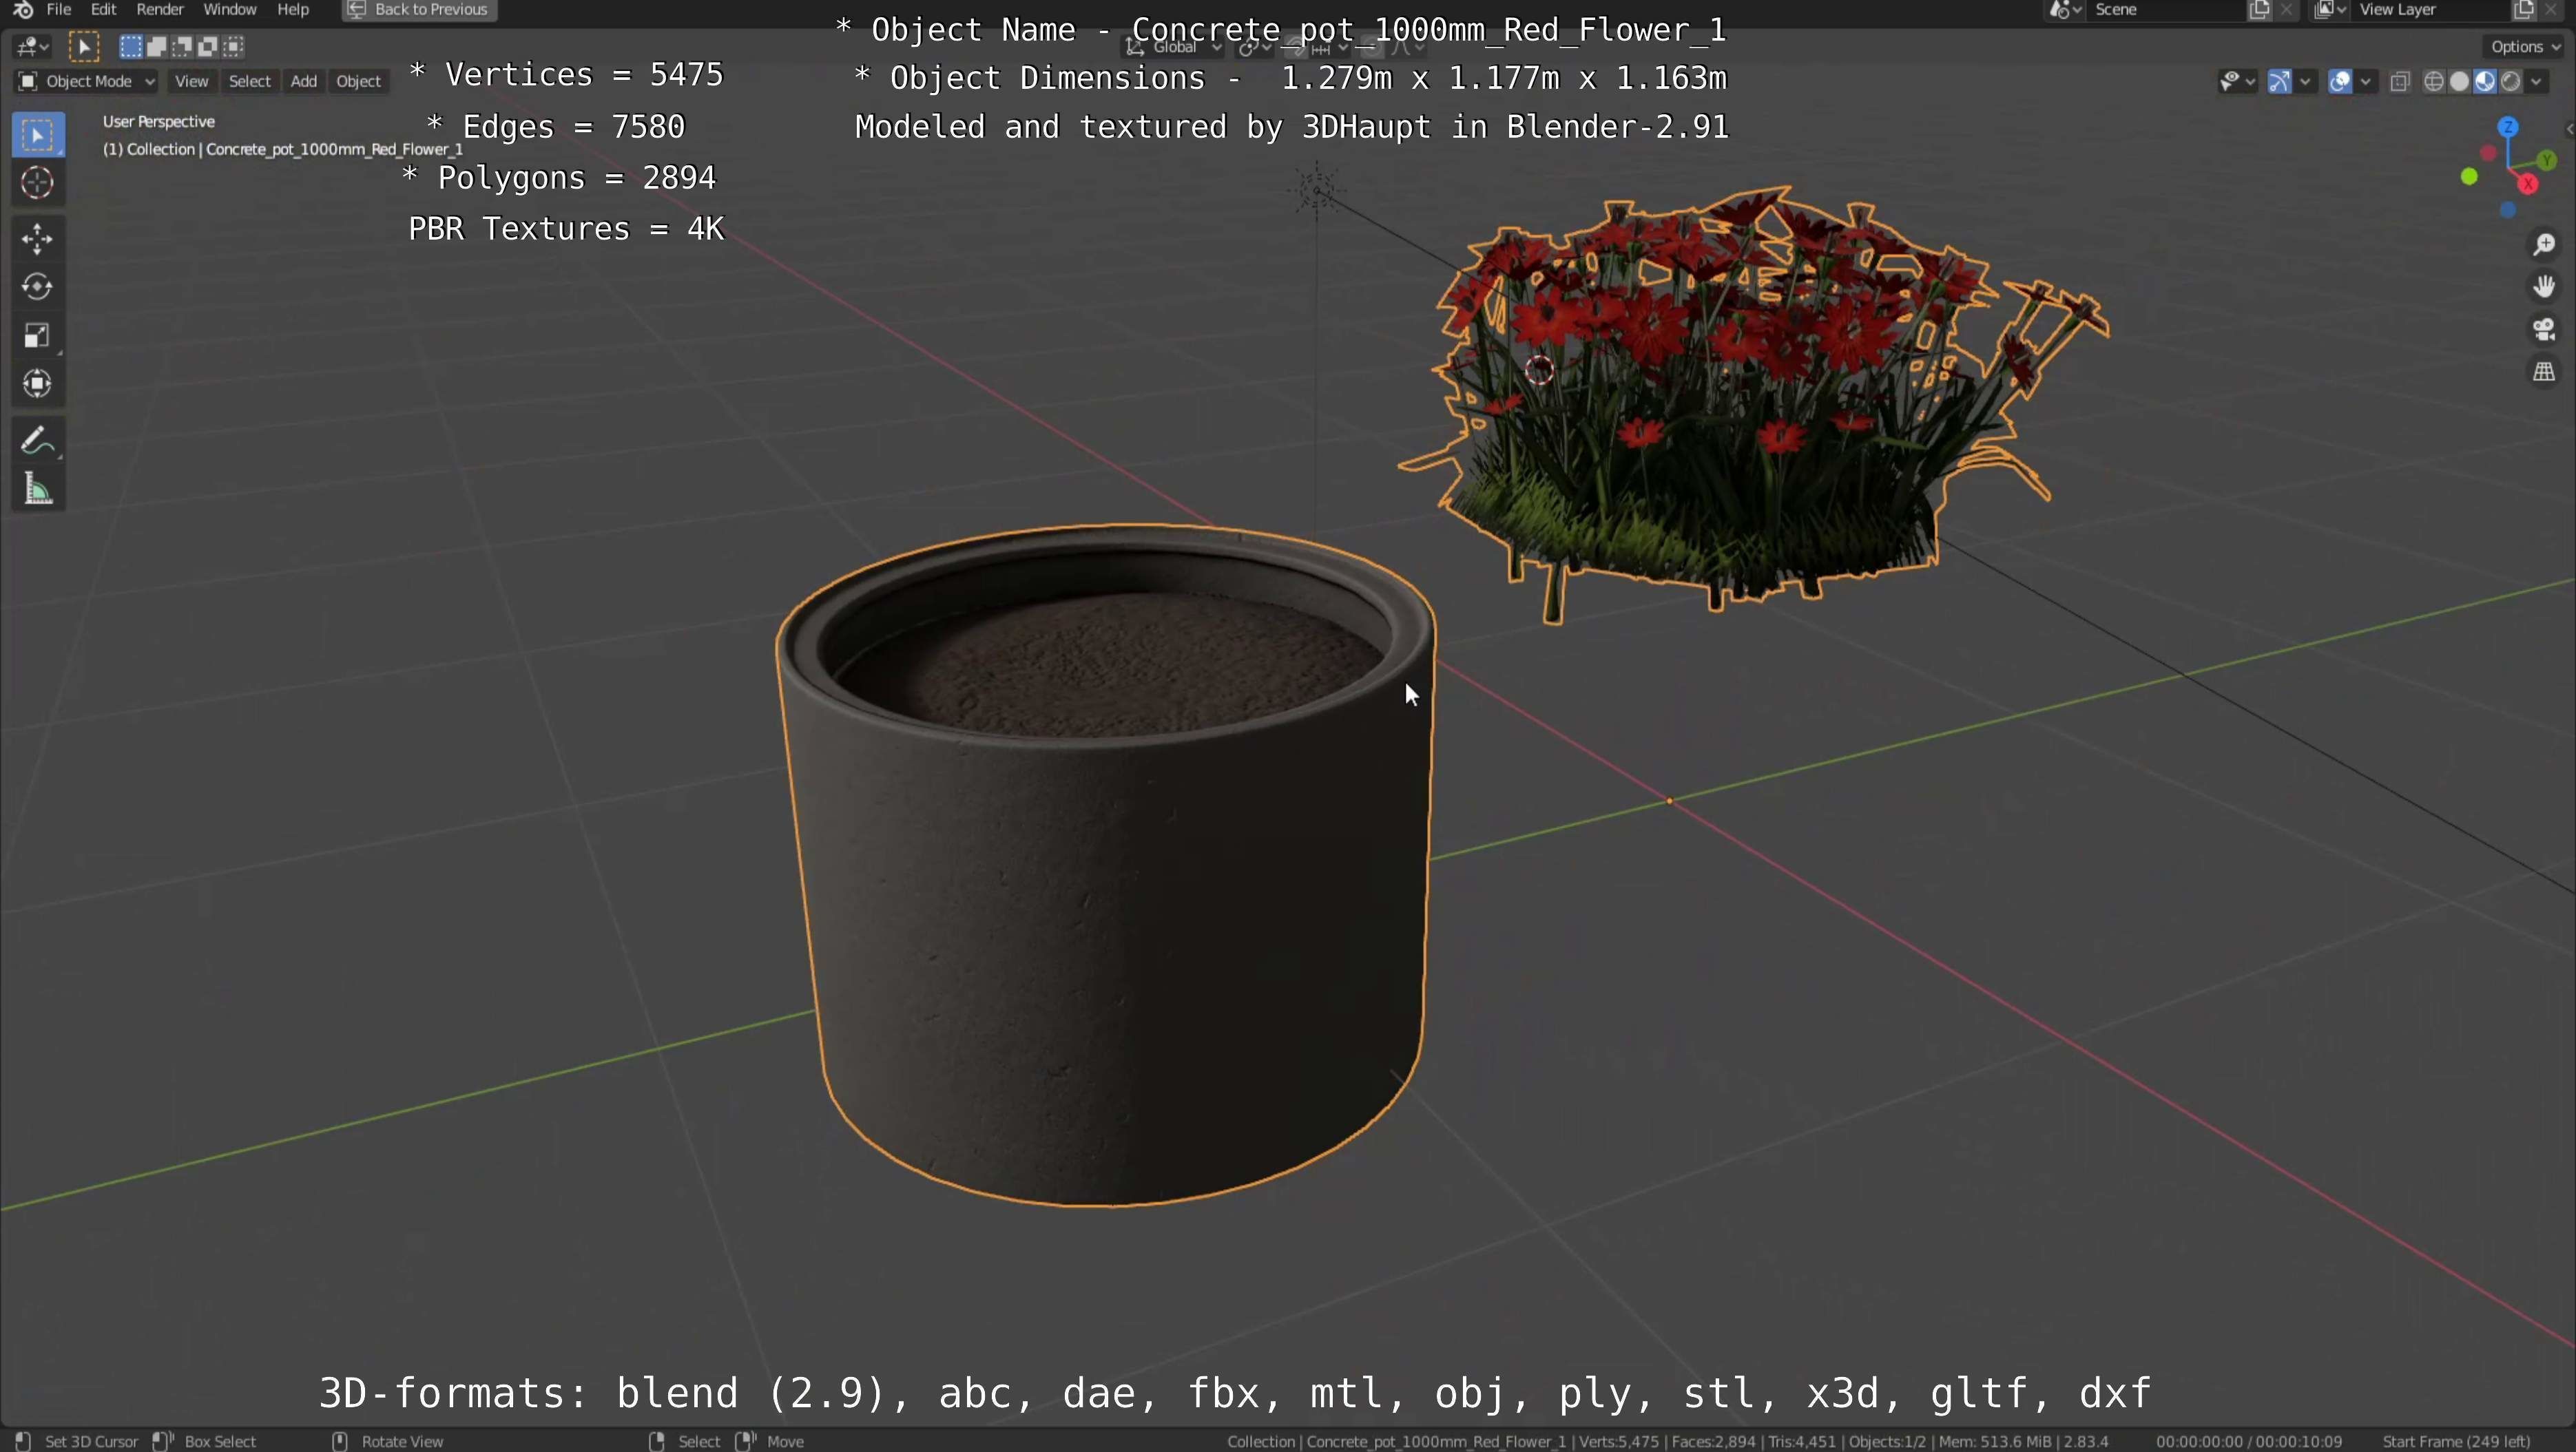Open the Edit menu
Image resolution: width=2576 pixels, height=1452 pixels.
[104, 10]
